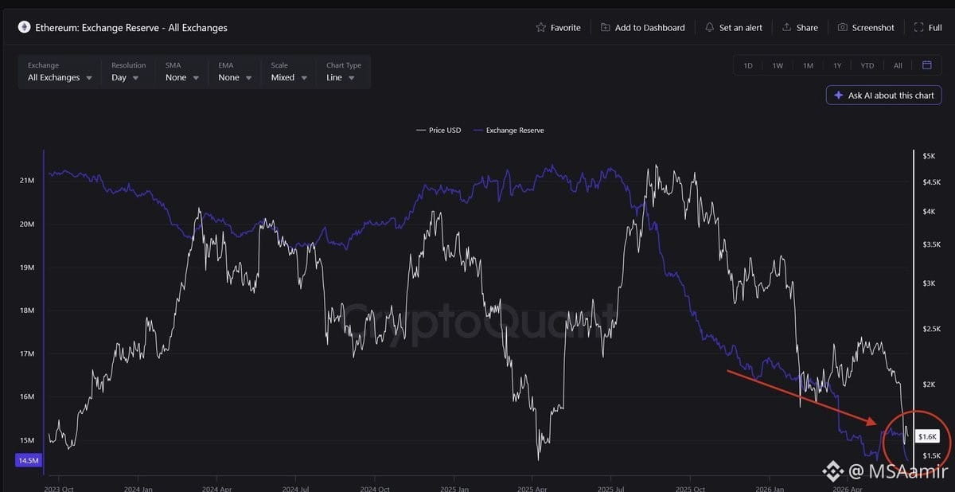This screenshot has width=955, height=492.
Task: Open chart in Full screen
Action: (928, 27)
